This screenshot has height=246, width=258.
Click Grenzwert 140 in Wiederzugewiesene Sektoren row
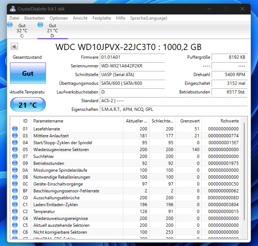(x=196, y=150)
